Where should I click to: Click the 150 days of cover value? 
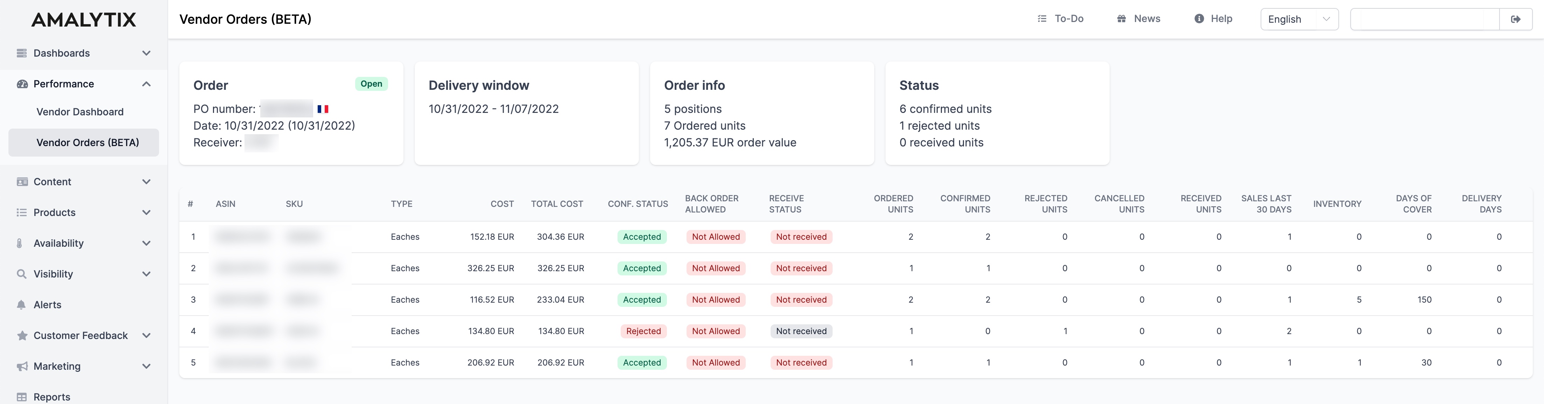pyautogui.click(x=1424, y=300)
